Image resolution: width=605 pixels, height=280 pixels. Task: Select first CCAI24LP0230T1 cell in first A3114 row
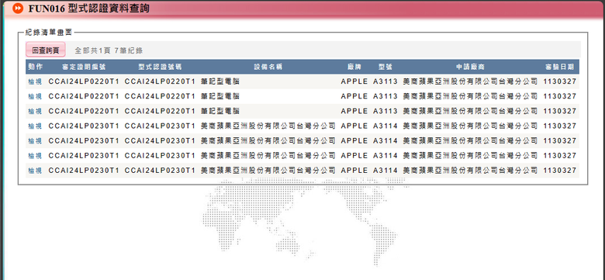pyautogui.click(x=84, y=126)
